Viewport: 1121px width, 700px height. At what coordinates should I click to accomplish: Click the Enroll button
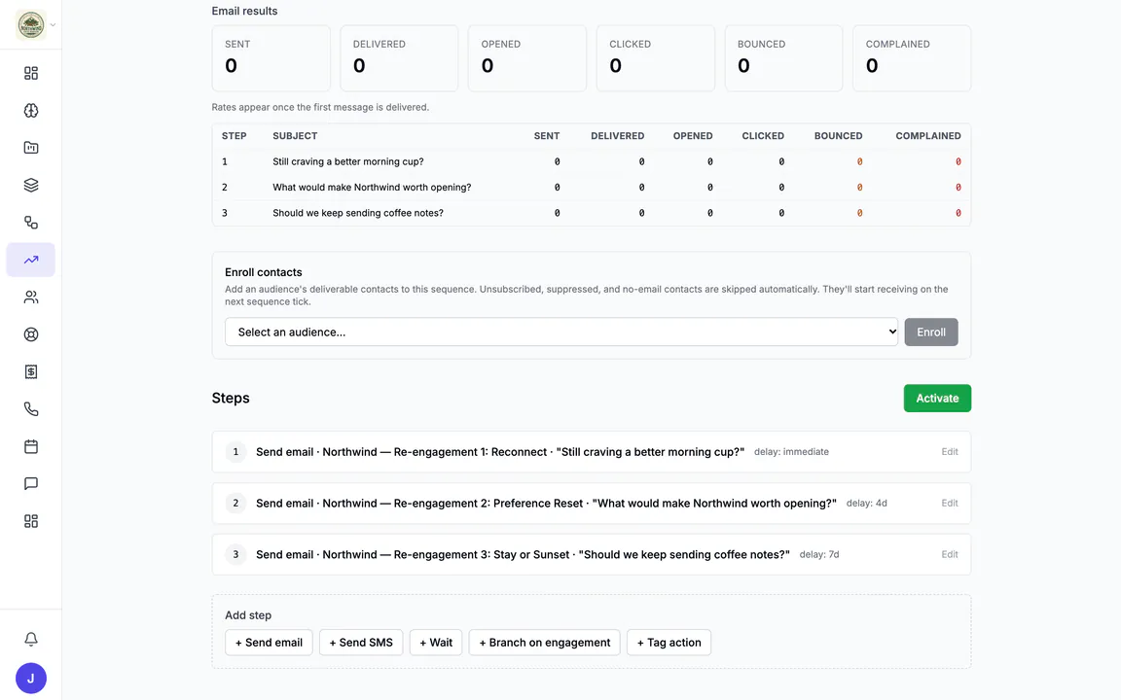point(931,332)
